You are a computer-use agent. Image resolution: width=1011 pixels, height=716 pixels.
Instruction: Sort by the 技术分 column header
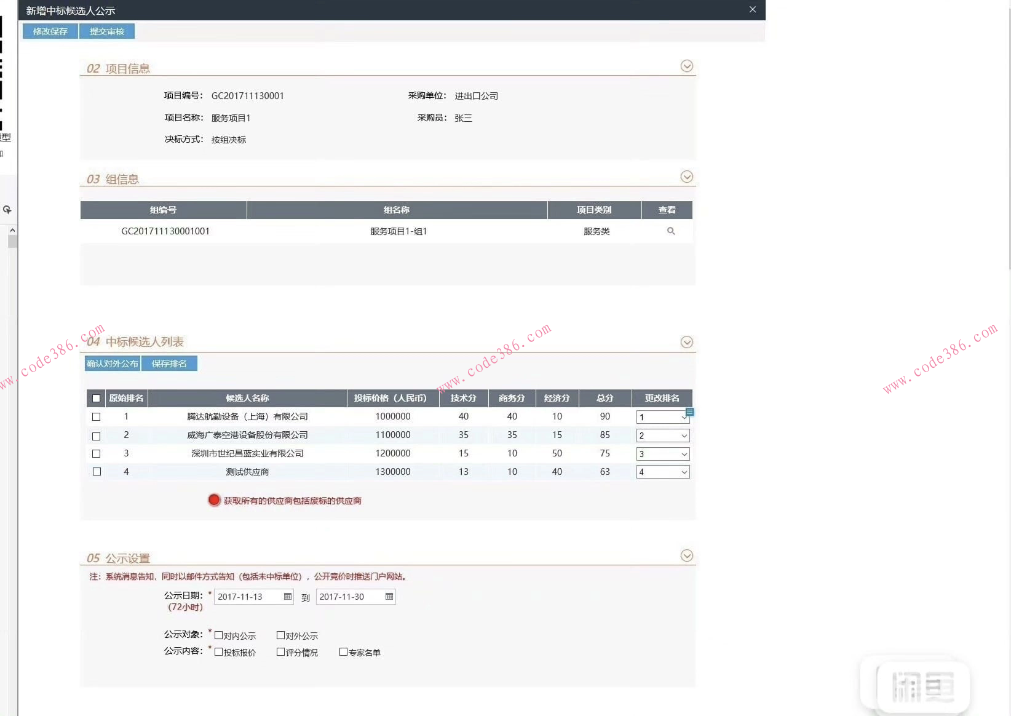click(x=464, y=398)
